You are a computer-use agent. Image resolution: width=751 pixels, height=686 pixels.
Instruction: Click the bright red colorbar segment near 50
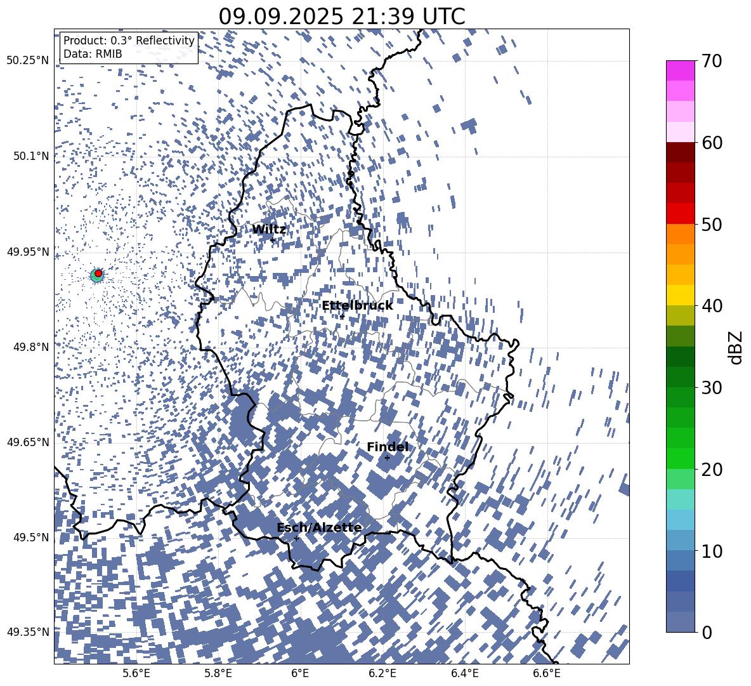point(680,214)
